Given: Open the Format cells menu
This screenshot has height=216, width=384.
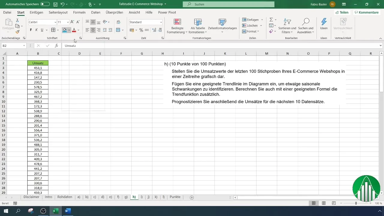Looking at the screenshot, I should coord(251,31).
